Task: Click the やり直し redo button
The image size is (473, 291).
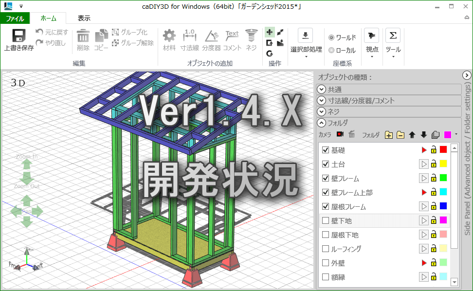Action: pyautogui.click(x=51, y=43)
